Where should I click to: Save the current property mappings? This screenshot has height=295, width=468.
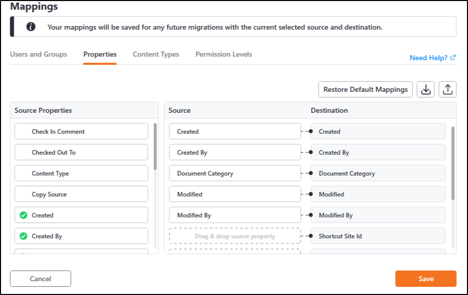click(425, 279)
